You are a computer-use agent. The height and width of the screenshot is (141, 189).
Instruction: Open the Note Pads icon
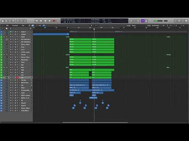pos(179,21)
